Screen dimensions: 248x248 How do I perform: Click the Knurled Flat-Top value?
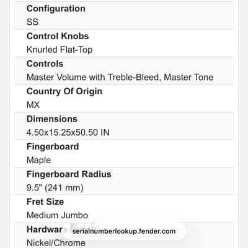click(x=60, y=50)
